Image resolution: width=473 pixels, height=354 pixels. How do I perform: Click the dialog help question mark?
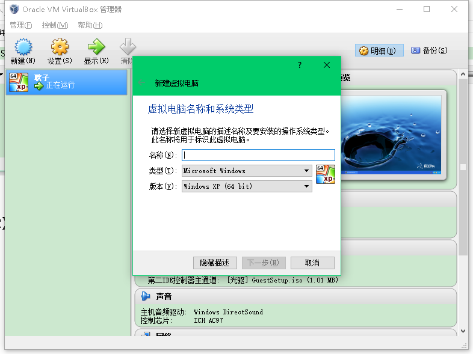click(300, 65)
